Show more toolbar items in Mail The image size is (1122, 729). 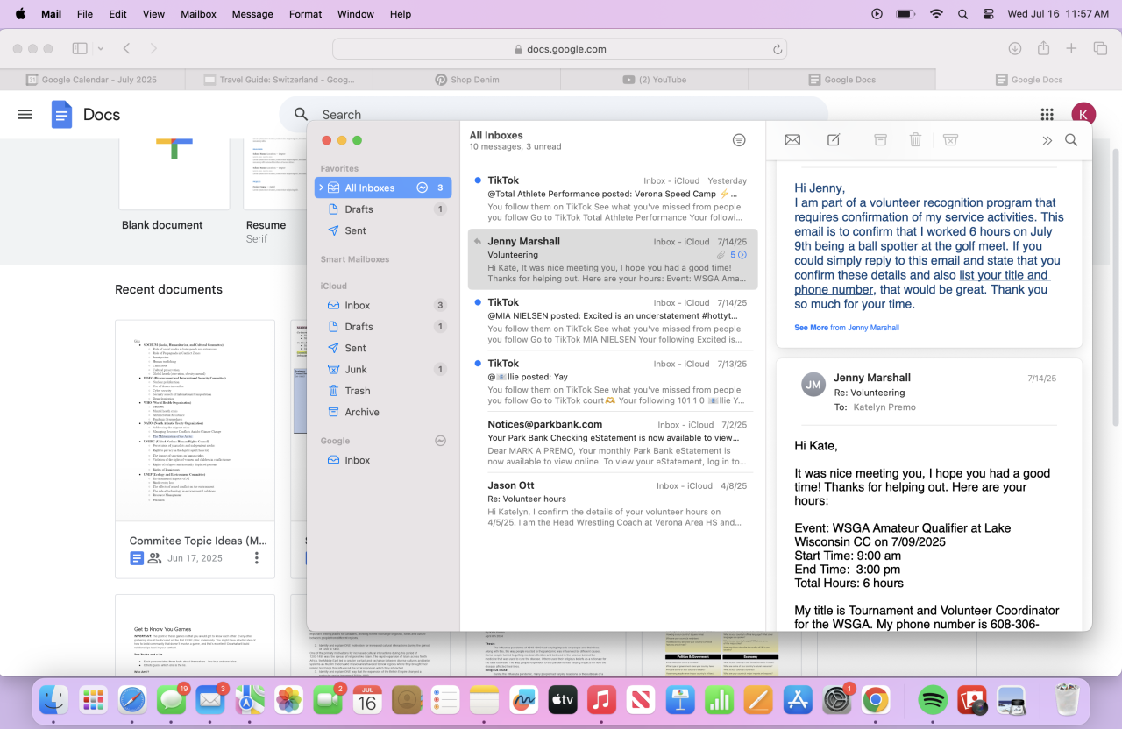(x=1047, y=140)
